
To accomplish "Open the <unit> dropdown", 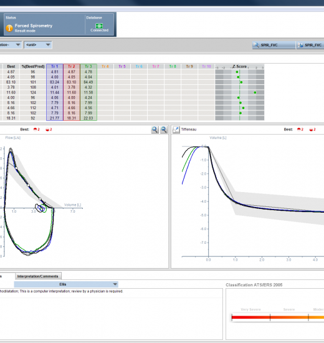I will (38, 45).
